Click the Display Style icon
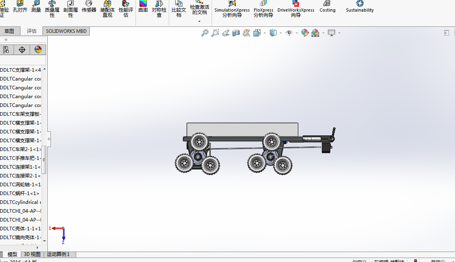Viewport: 455px width, 262px height. (x=273, y=33)
